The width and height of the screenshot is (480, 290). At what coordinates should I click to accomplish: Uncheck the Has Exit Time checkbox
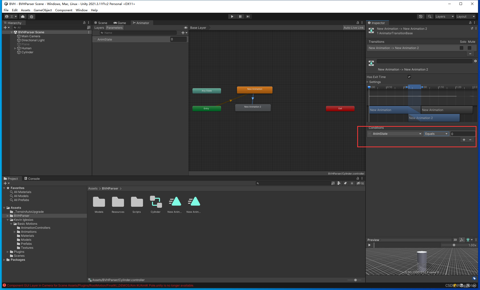[x=409, y=77]
